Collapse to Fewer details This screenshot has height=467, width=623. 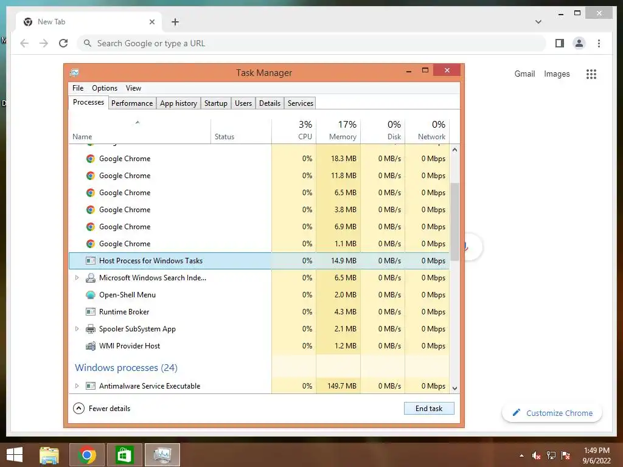point(102,409)
